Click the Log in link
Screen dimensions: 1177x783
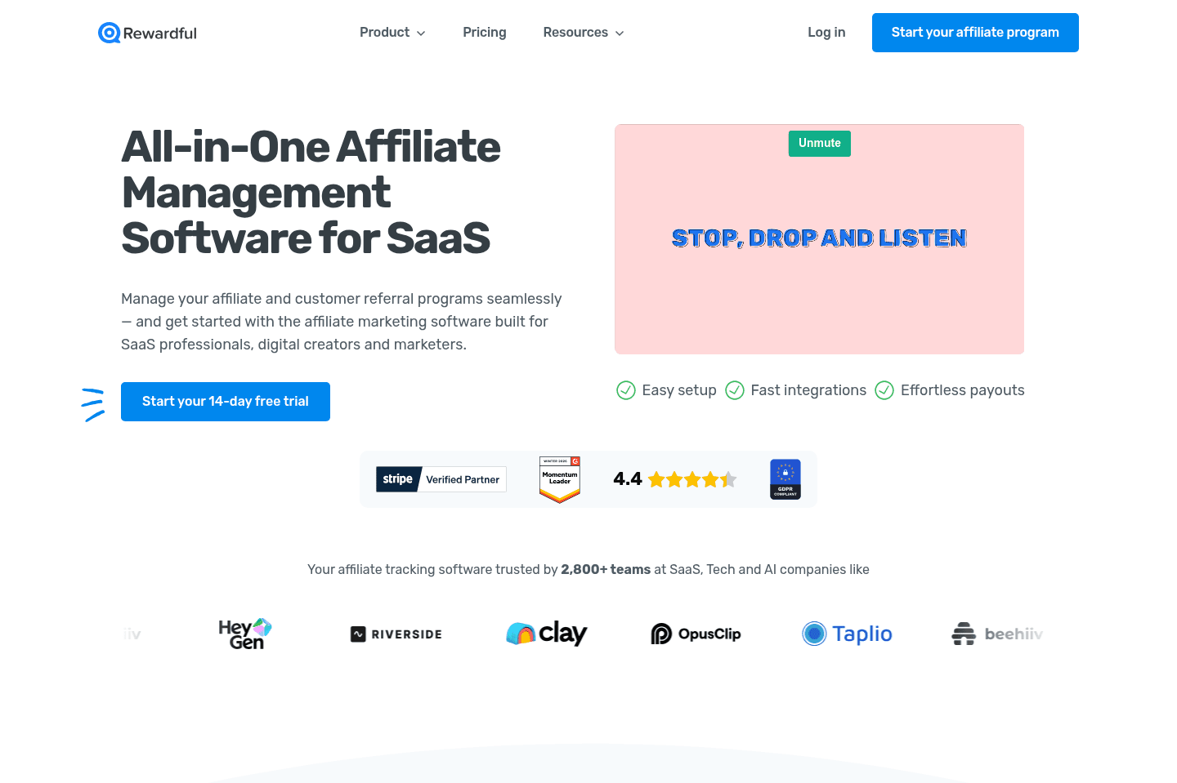click(826, 33)
